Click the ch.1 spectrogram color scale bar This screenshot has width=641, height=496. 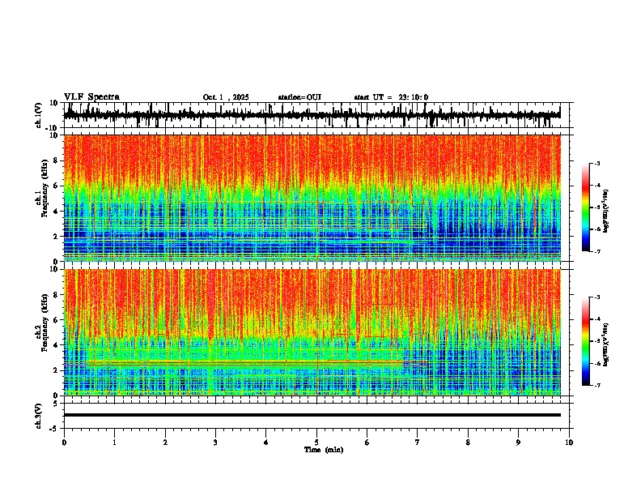click(585, 207)
